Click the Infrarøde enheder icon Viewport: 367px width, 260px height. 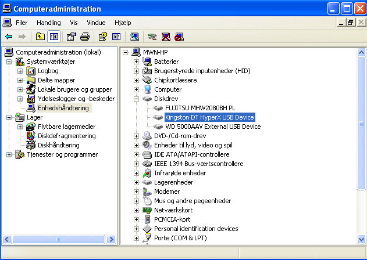pyautogui.click(x=147, y=173)
